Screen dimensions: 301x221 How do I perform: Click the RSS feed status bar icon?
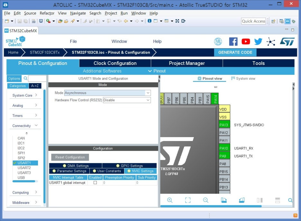tap(295, 216)
